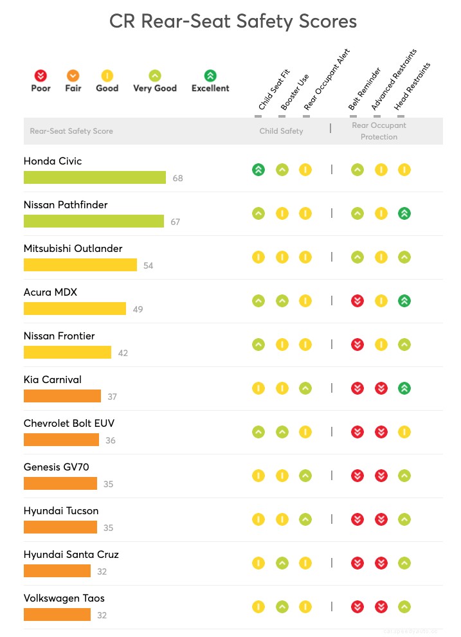Click Volkswagen Taos's Booster Use icon
The width and height of the screenshot is (461, 637).
(x=282, y=606)
